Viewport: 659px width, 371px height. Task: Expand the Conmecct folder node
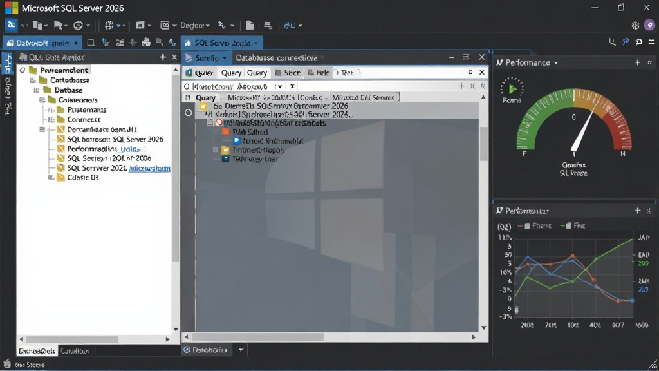point(51,119)
